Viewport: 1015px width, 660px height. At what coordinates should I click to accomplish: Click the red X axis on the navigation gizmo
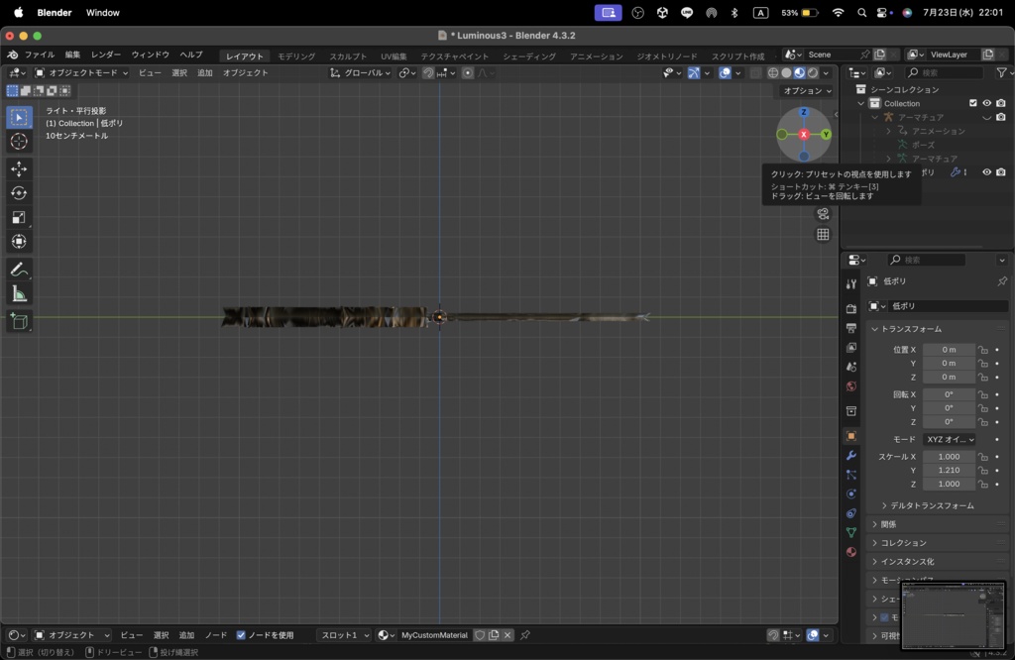pyautogui.click(x=803, y=135)
